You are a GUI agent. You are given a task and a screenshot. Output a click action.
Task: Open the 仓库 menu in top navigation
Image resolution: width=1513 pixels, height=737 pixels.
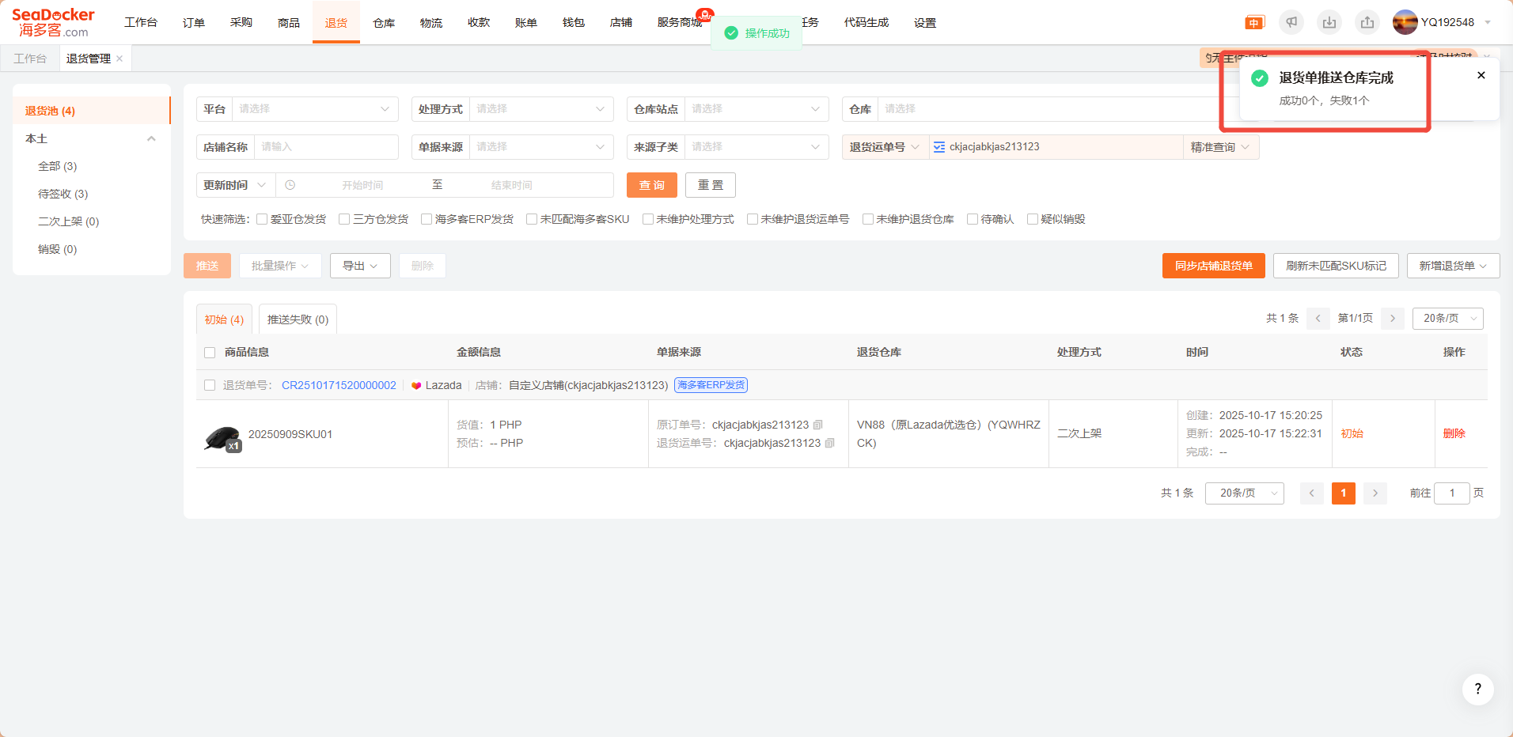pos(384,23)
